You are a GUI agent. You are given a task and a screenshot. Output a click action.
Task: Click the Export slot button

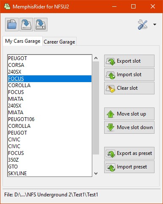tap(129, 61)
